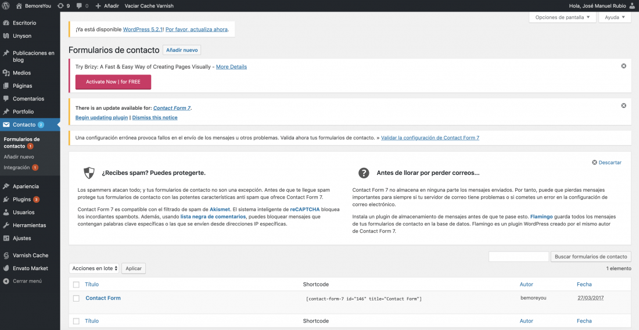639x330 pixels.
Task: Click Vaciar Cache Varnish in admin bar
Action: click(x=149, y=6)
